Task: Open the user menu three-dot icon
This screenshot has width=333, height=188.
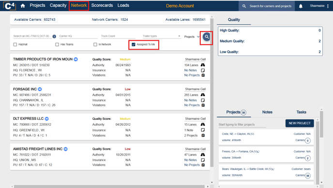Action: click(x=328, y=6)
